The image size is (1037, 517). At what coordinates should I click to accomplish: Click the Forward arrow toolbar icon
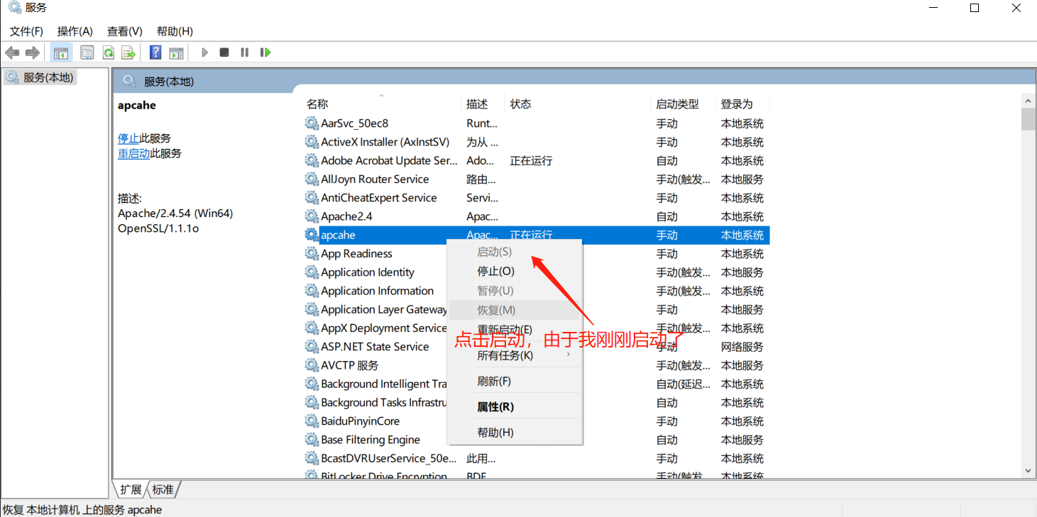[32, 52]
